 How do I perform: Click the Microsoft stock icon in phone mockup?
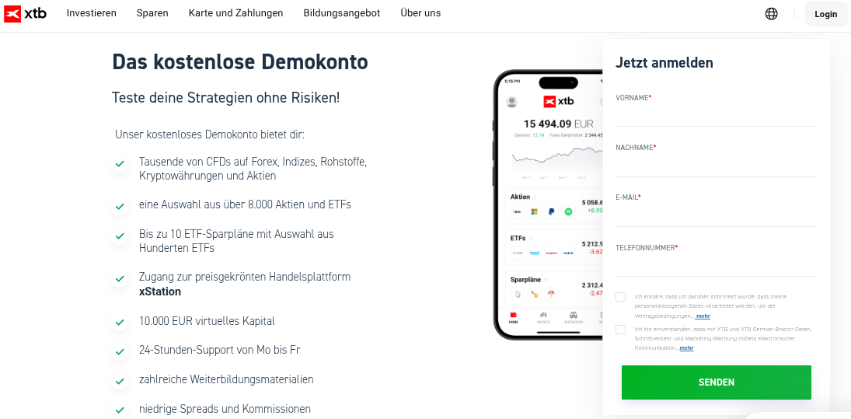[534, 211]
